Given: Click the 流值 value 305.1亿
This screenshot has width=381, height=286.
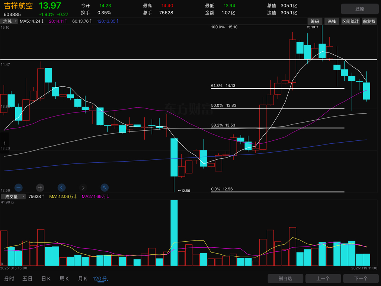Looking at the screenshot, I should [289, 13].
